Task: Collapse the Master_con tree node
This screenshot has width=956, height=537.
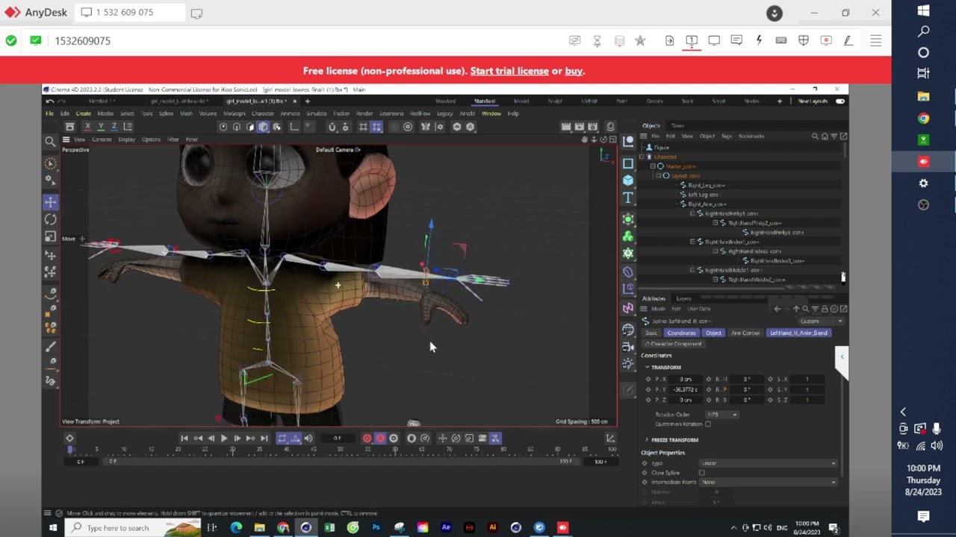Action: click(x=652, y=166)
